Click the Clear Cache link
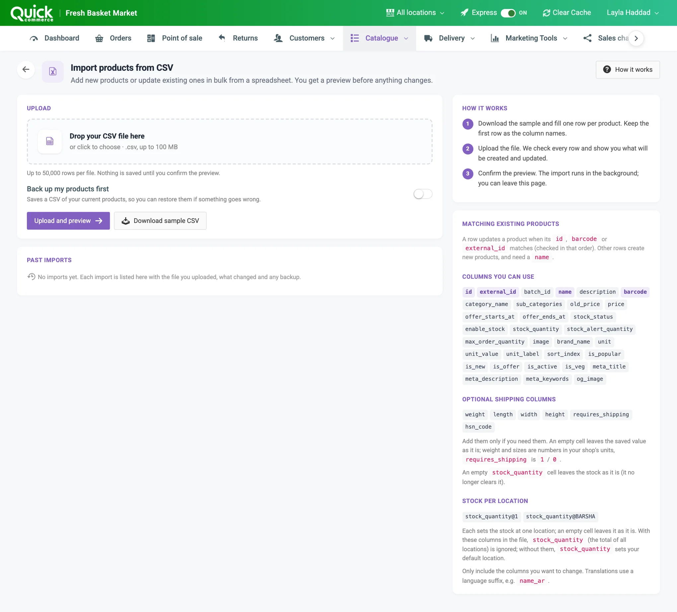Screen dimensions: 677x612 [x=567, y=13]
